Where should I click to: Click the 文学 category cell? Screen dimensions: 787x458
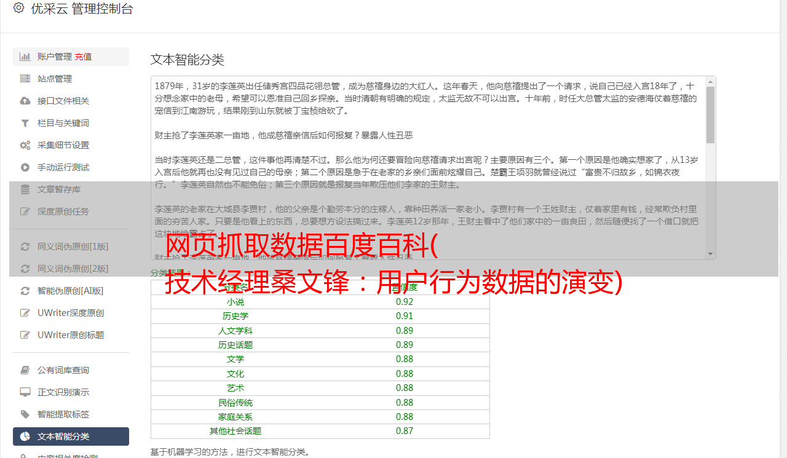pos(235,359)
